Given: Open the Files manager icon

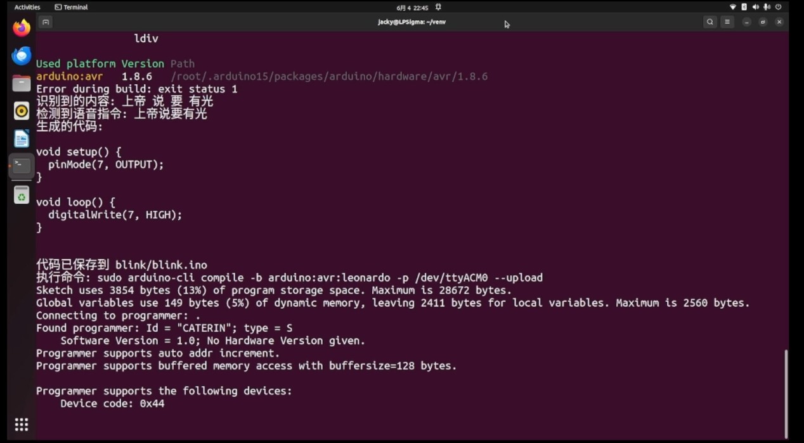Looking at the screenshot, I should coord(21,83).
